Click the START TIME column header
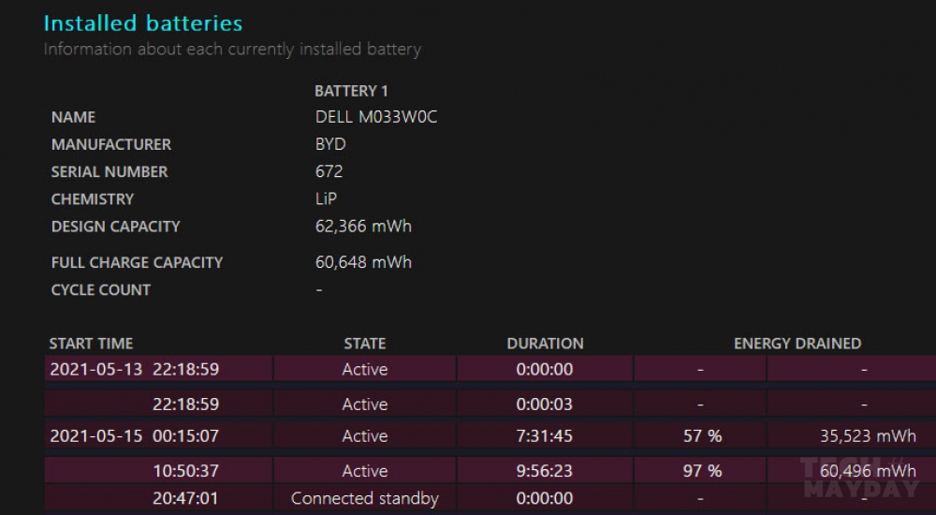 (91, 344)
